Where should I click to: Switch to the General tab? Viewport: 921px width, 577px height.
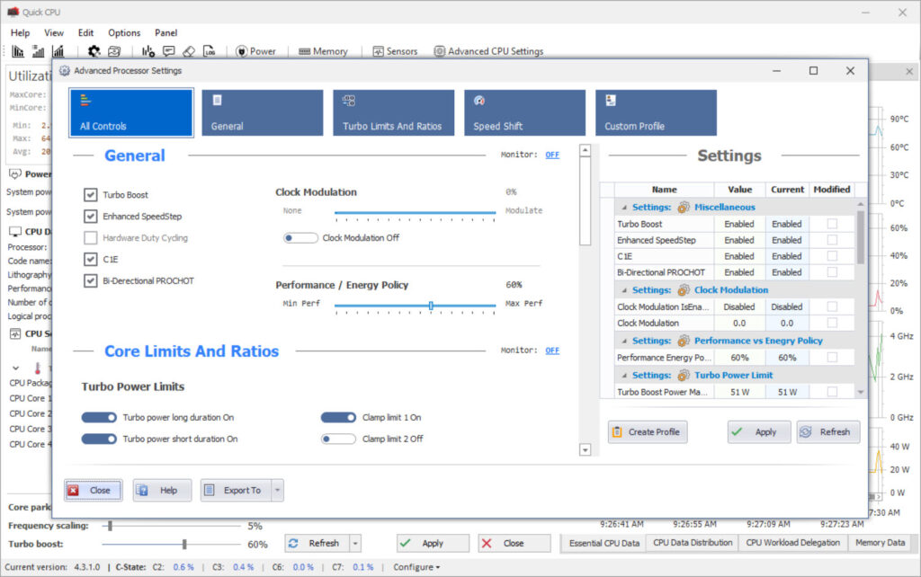click(262, 112)
